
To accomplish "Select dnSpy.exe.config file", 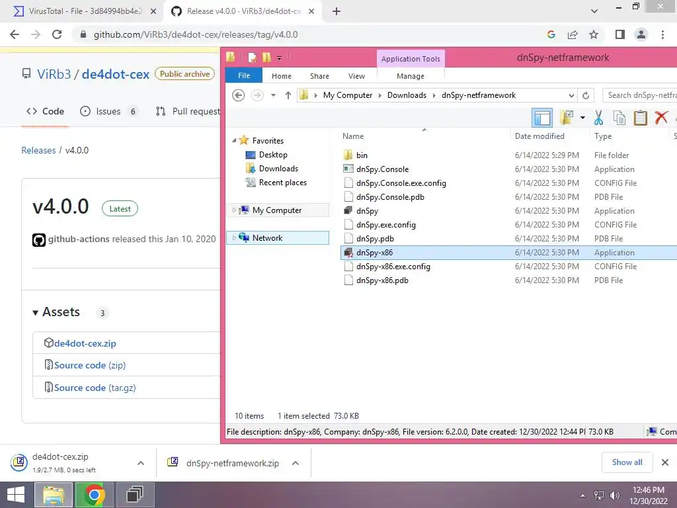I will point(385,225).
